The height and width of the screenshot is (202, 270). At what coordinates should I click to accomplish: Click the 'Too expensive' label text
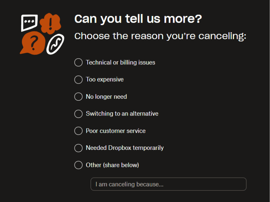104,79
